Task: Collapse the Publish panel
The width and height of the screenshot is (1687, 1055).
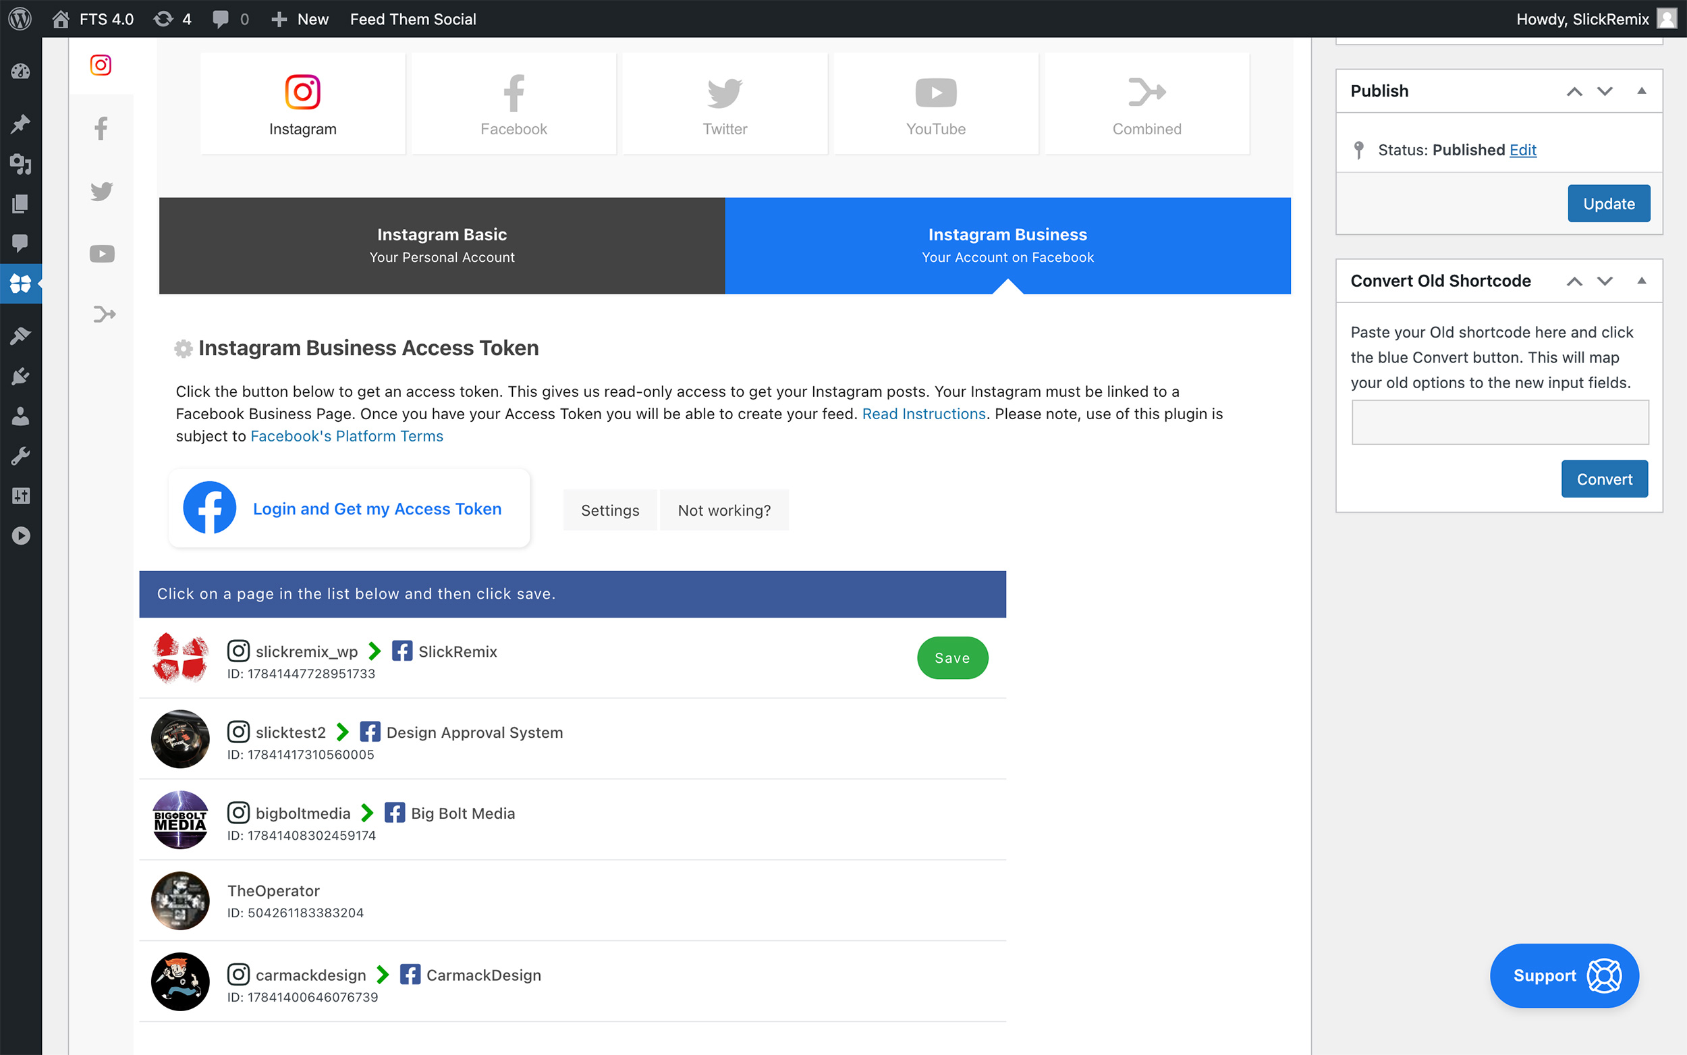Action: [x=1642, y=90]
